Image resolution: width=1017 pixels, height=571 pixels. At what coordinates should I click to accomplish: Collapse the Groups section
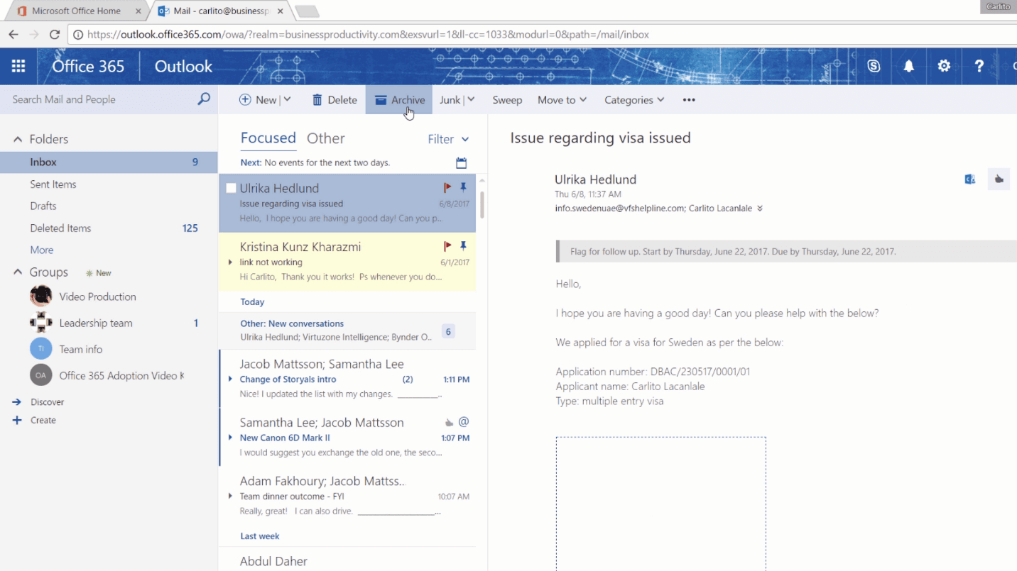pos(18,272)
